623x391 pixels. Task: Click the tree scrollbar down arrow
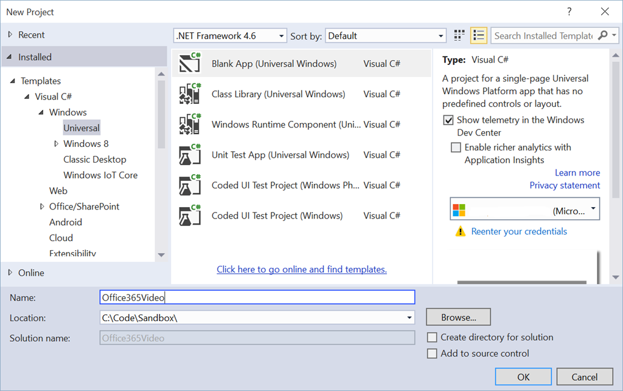click(x=161, y=254)
